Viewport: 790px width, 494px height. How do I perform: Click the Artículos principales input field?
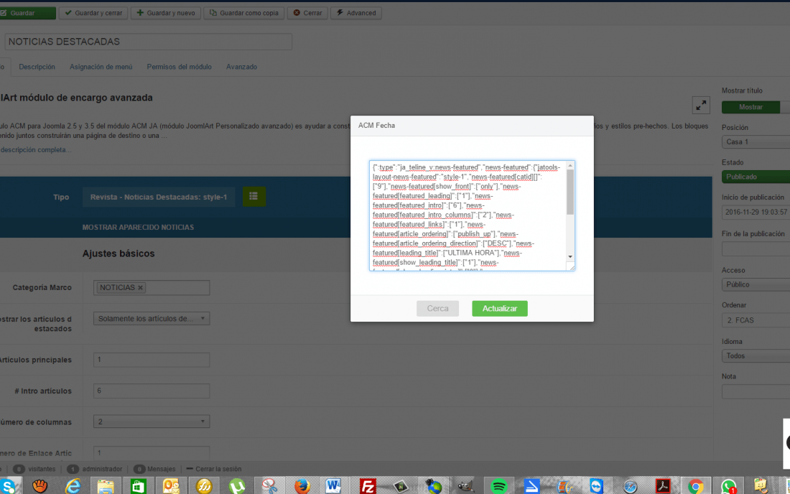click(152, 360)
